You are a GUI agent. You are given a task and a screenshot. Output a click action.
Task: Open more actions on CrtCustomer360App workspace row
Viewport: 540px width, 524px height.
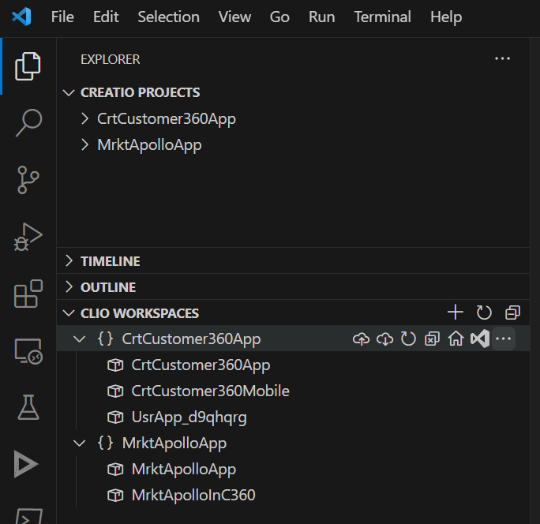click(503, 339)
